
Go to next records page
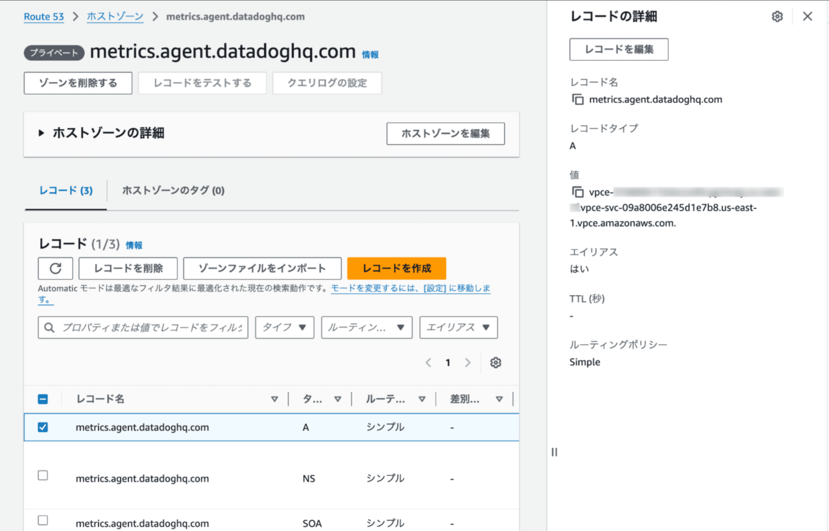[x=468, y=363]
